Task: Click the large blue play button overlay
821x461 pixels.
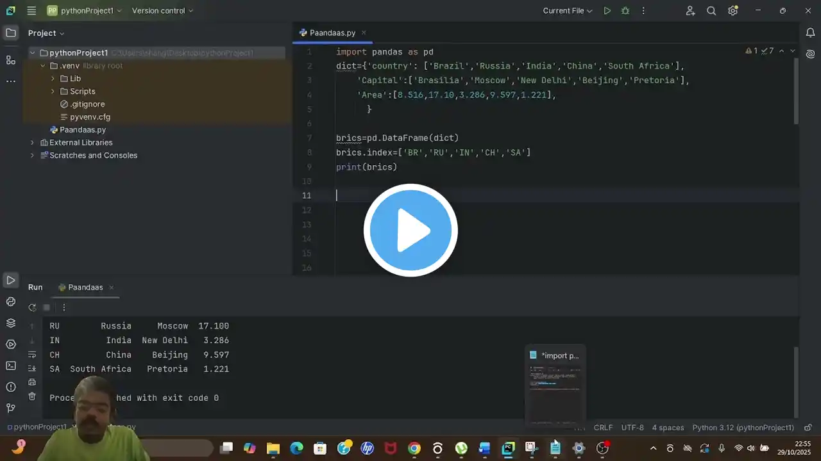Action: point(410,230)
